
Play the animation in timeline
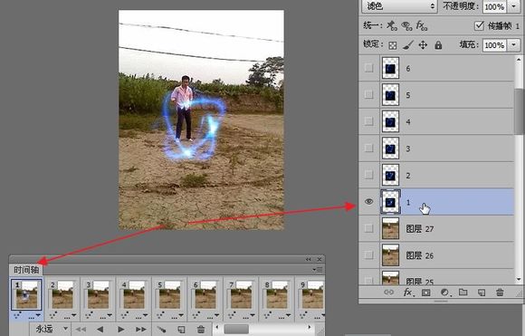[121, 330]
